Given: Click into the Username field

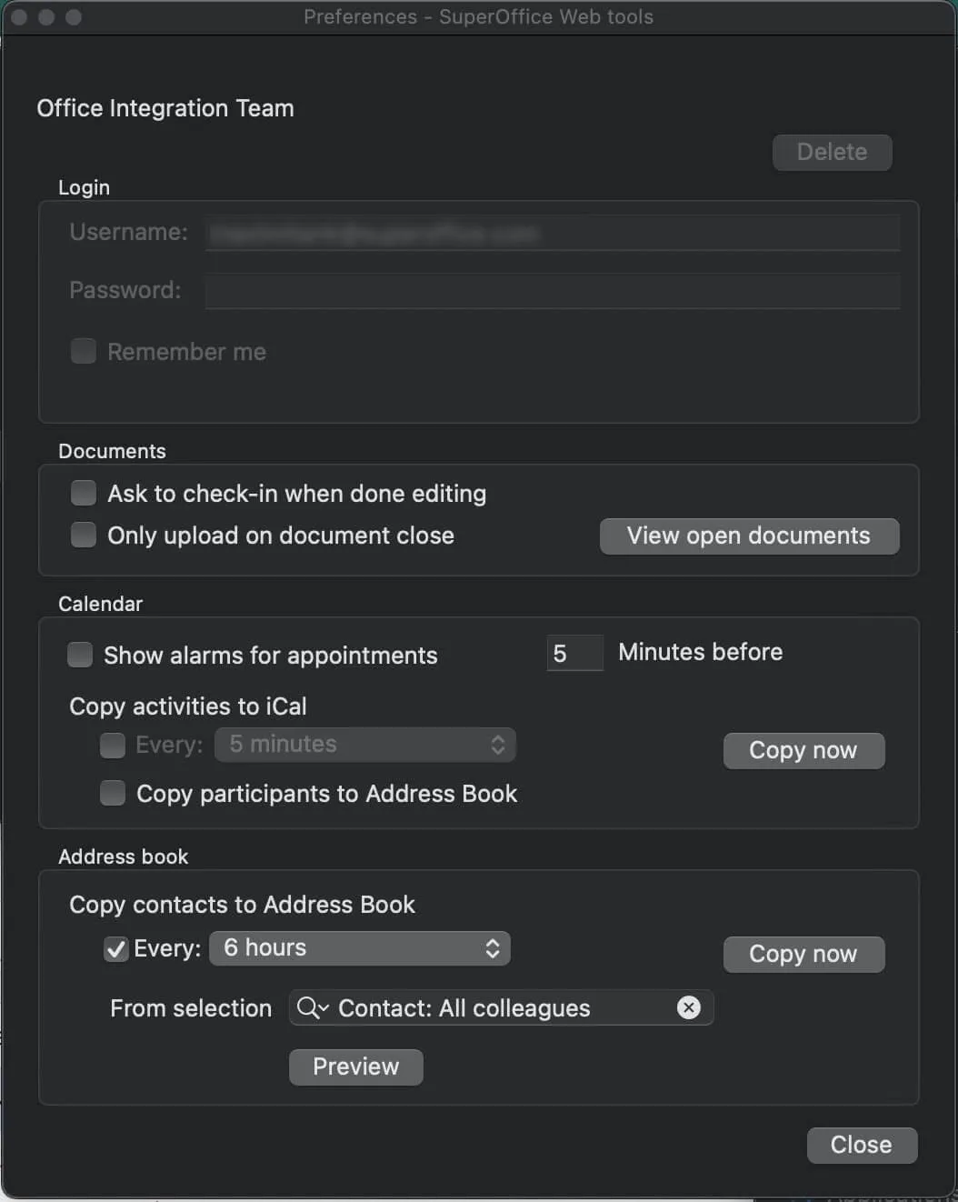Looking at the screenshot, I should [x=553, y=233].
